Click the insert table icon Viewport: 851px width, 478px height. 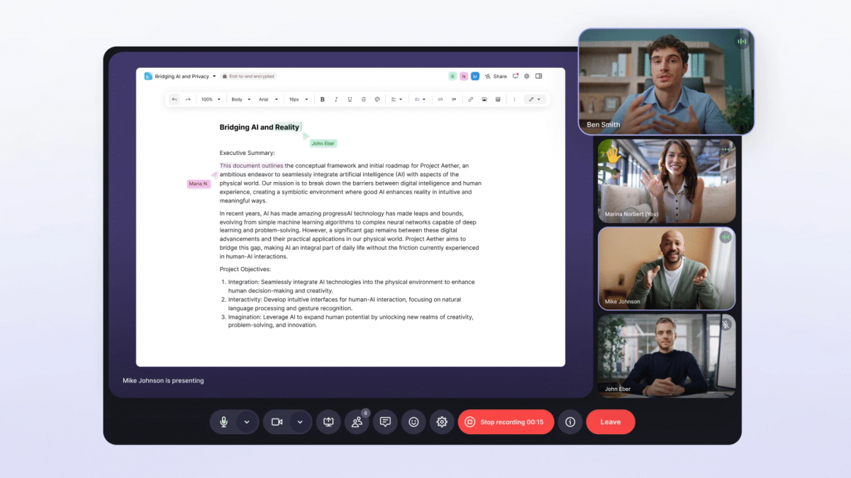498,99
